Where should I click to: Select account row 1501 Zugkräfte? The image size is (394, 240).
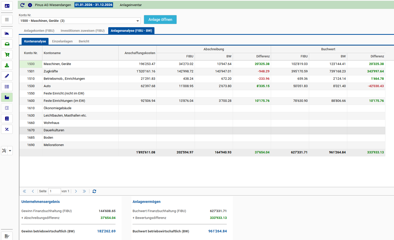pyautogui.click(x=202, y=71)
